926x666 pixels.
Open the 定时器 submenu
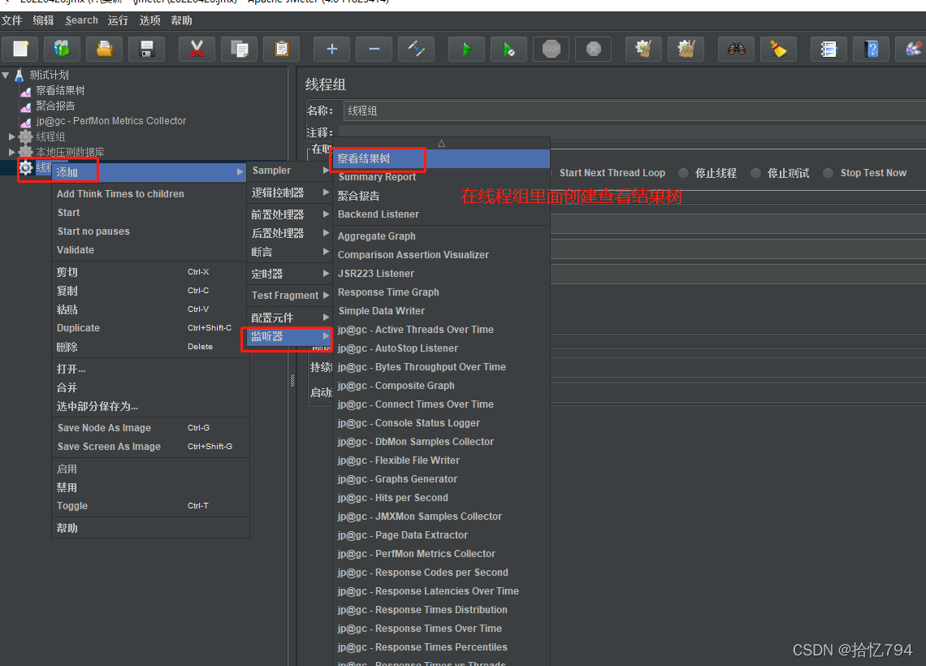tap(289, 274)
